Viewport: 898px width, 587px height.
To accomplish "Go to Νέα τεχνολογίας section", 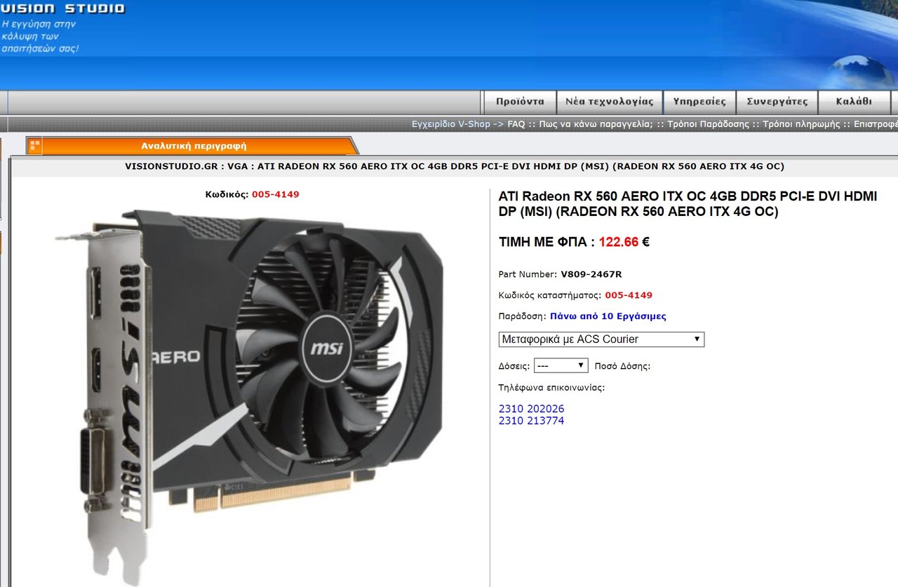I will [x=609, y=102].
